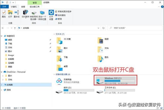
Task: Open the help question mark icon
Action: 162,7
